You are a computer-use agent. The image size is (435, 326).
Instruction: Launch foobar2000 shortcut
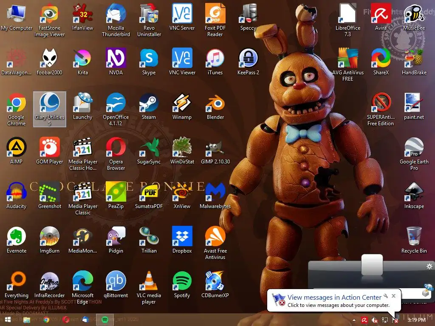[x=49, y=62]
